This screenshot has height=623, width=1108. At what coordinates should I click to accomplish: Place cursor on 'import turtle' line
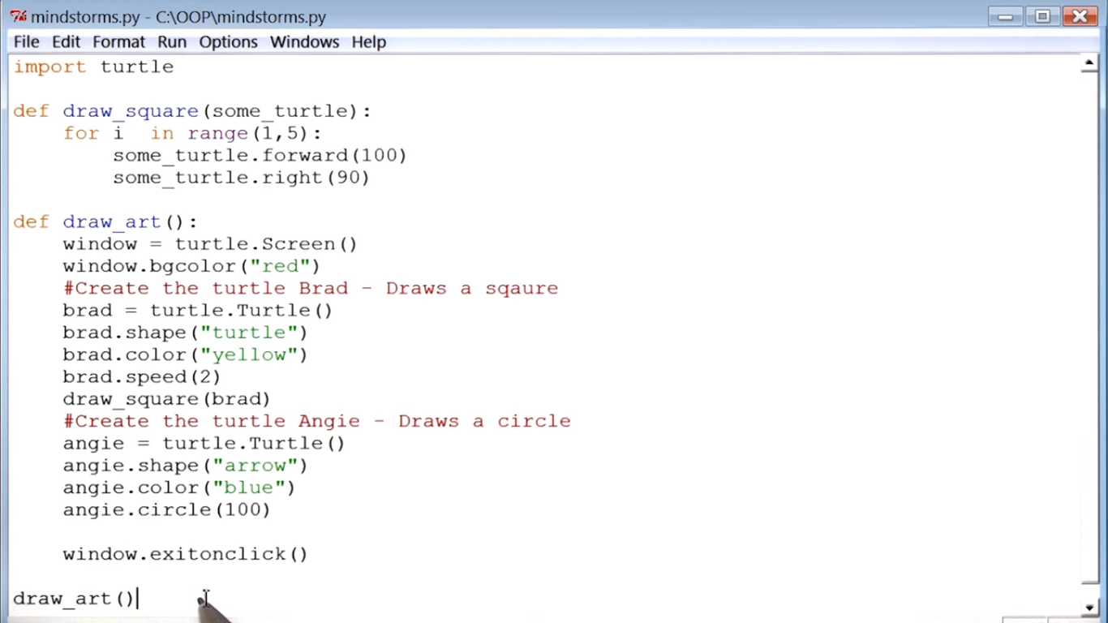click(x=93, y=67)
